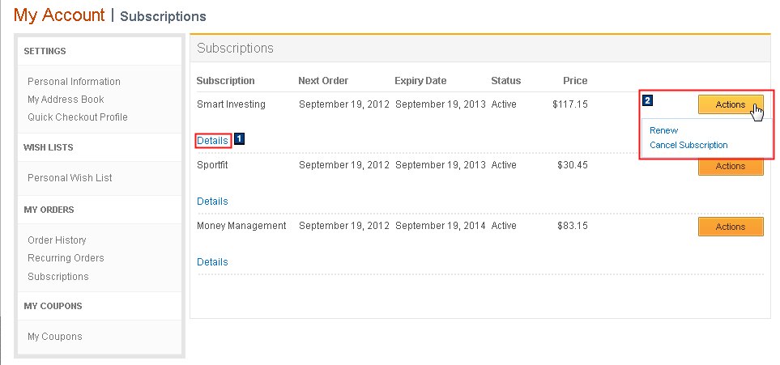View Personal Wish List
780x365 pixels.
(70, 178)
